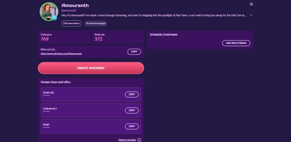Click the Referrals count 372

point(99,39)
